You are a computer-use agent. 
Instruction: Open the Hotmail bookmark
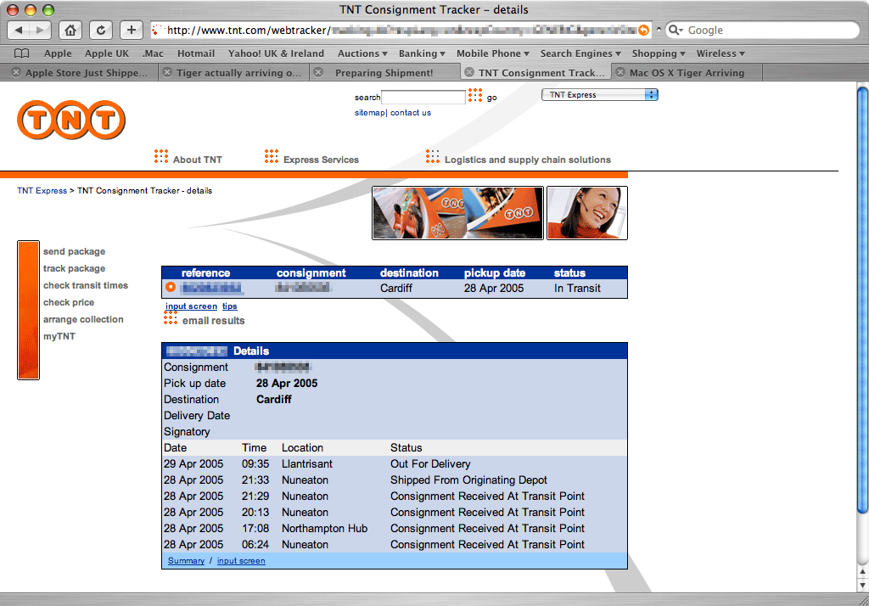(196, 53)
